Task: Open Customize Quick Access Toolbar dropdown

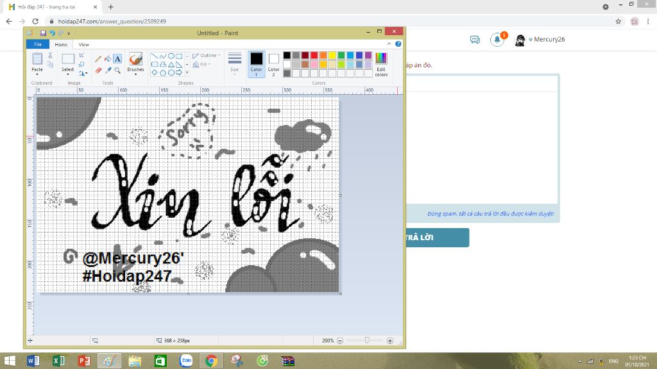Action: point(69,33)
